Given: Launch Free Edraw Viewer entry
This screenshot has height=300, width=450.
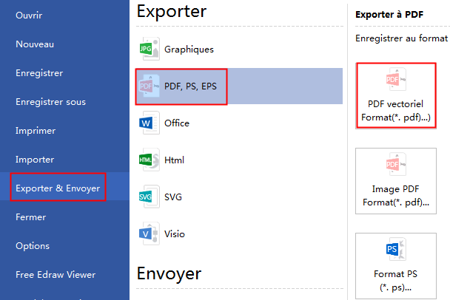Looking at the screenshot, I should click(x=56, y=274).
